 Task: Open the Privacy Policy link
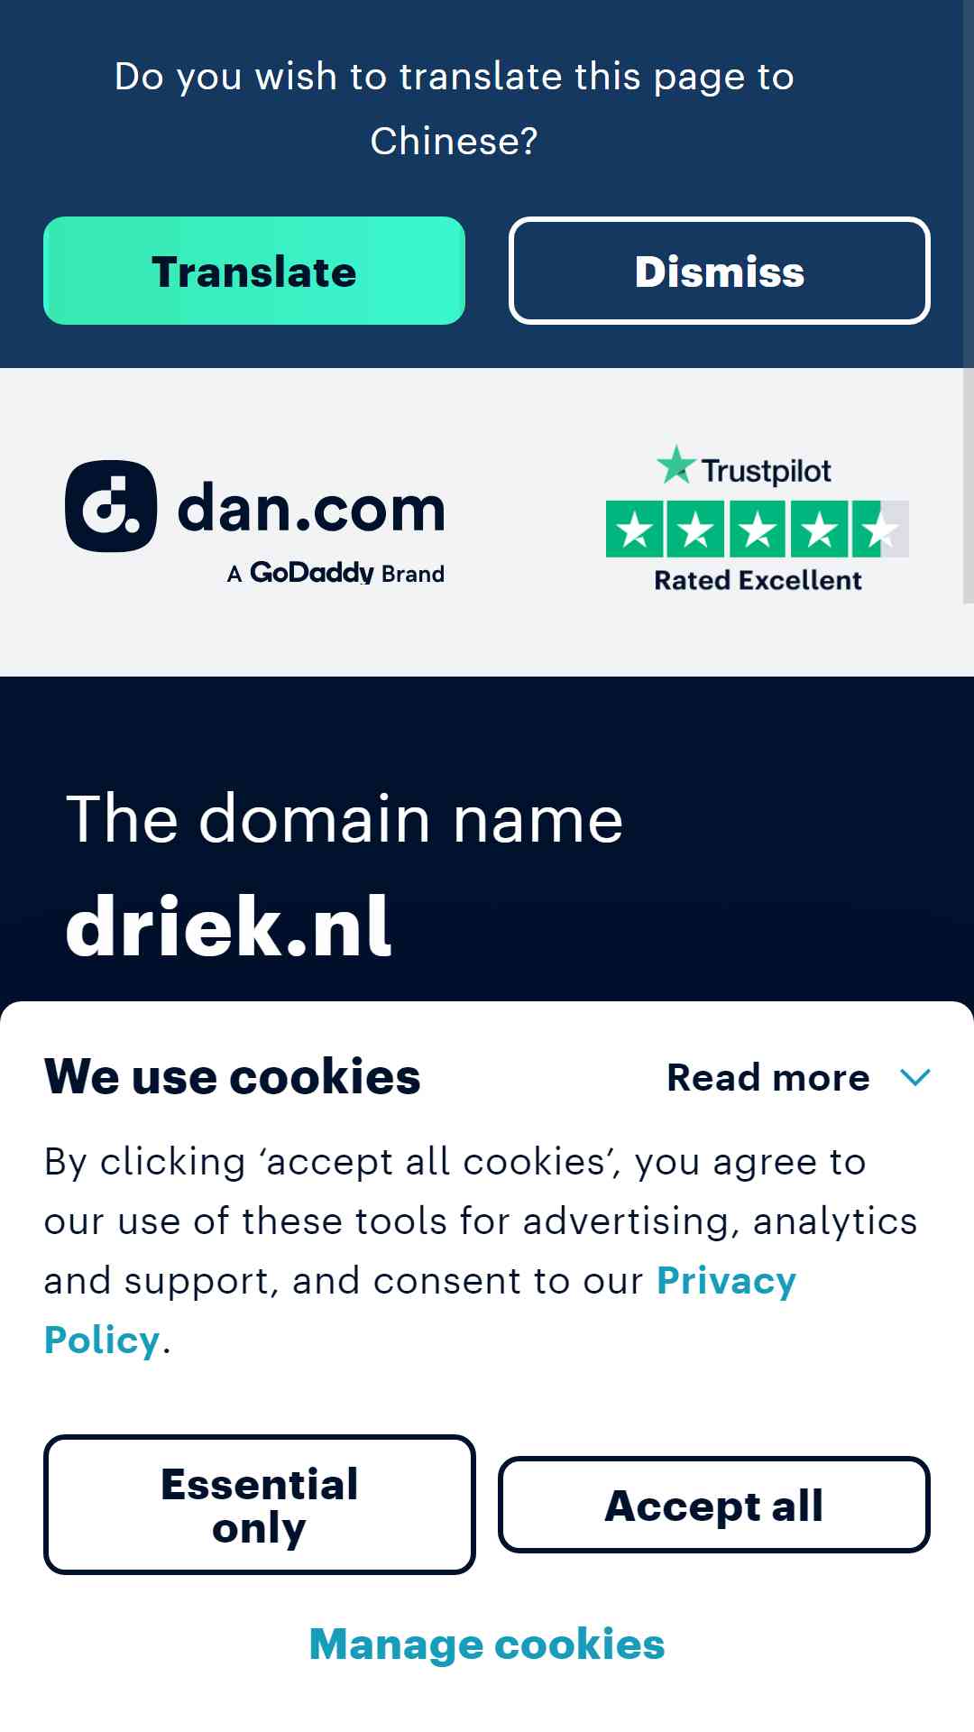420,1310
